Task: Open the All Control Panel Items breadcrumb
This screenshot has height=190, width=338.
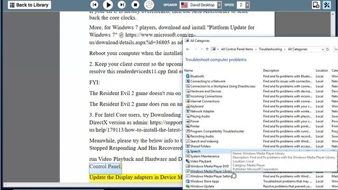Action: click(x=237, y=49)
